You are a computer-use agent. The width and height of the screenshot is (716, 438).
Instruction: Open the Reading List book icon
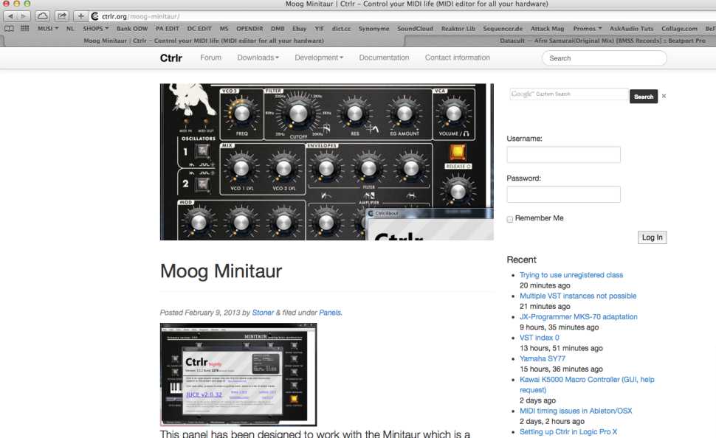10,29
